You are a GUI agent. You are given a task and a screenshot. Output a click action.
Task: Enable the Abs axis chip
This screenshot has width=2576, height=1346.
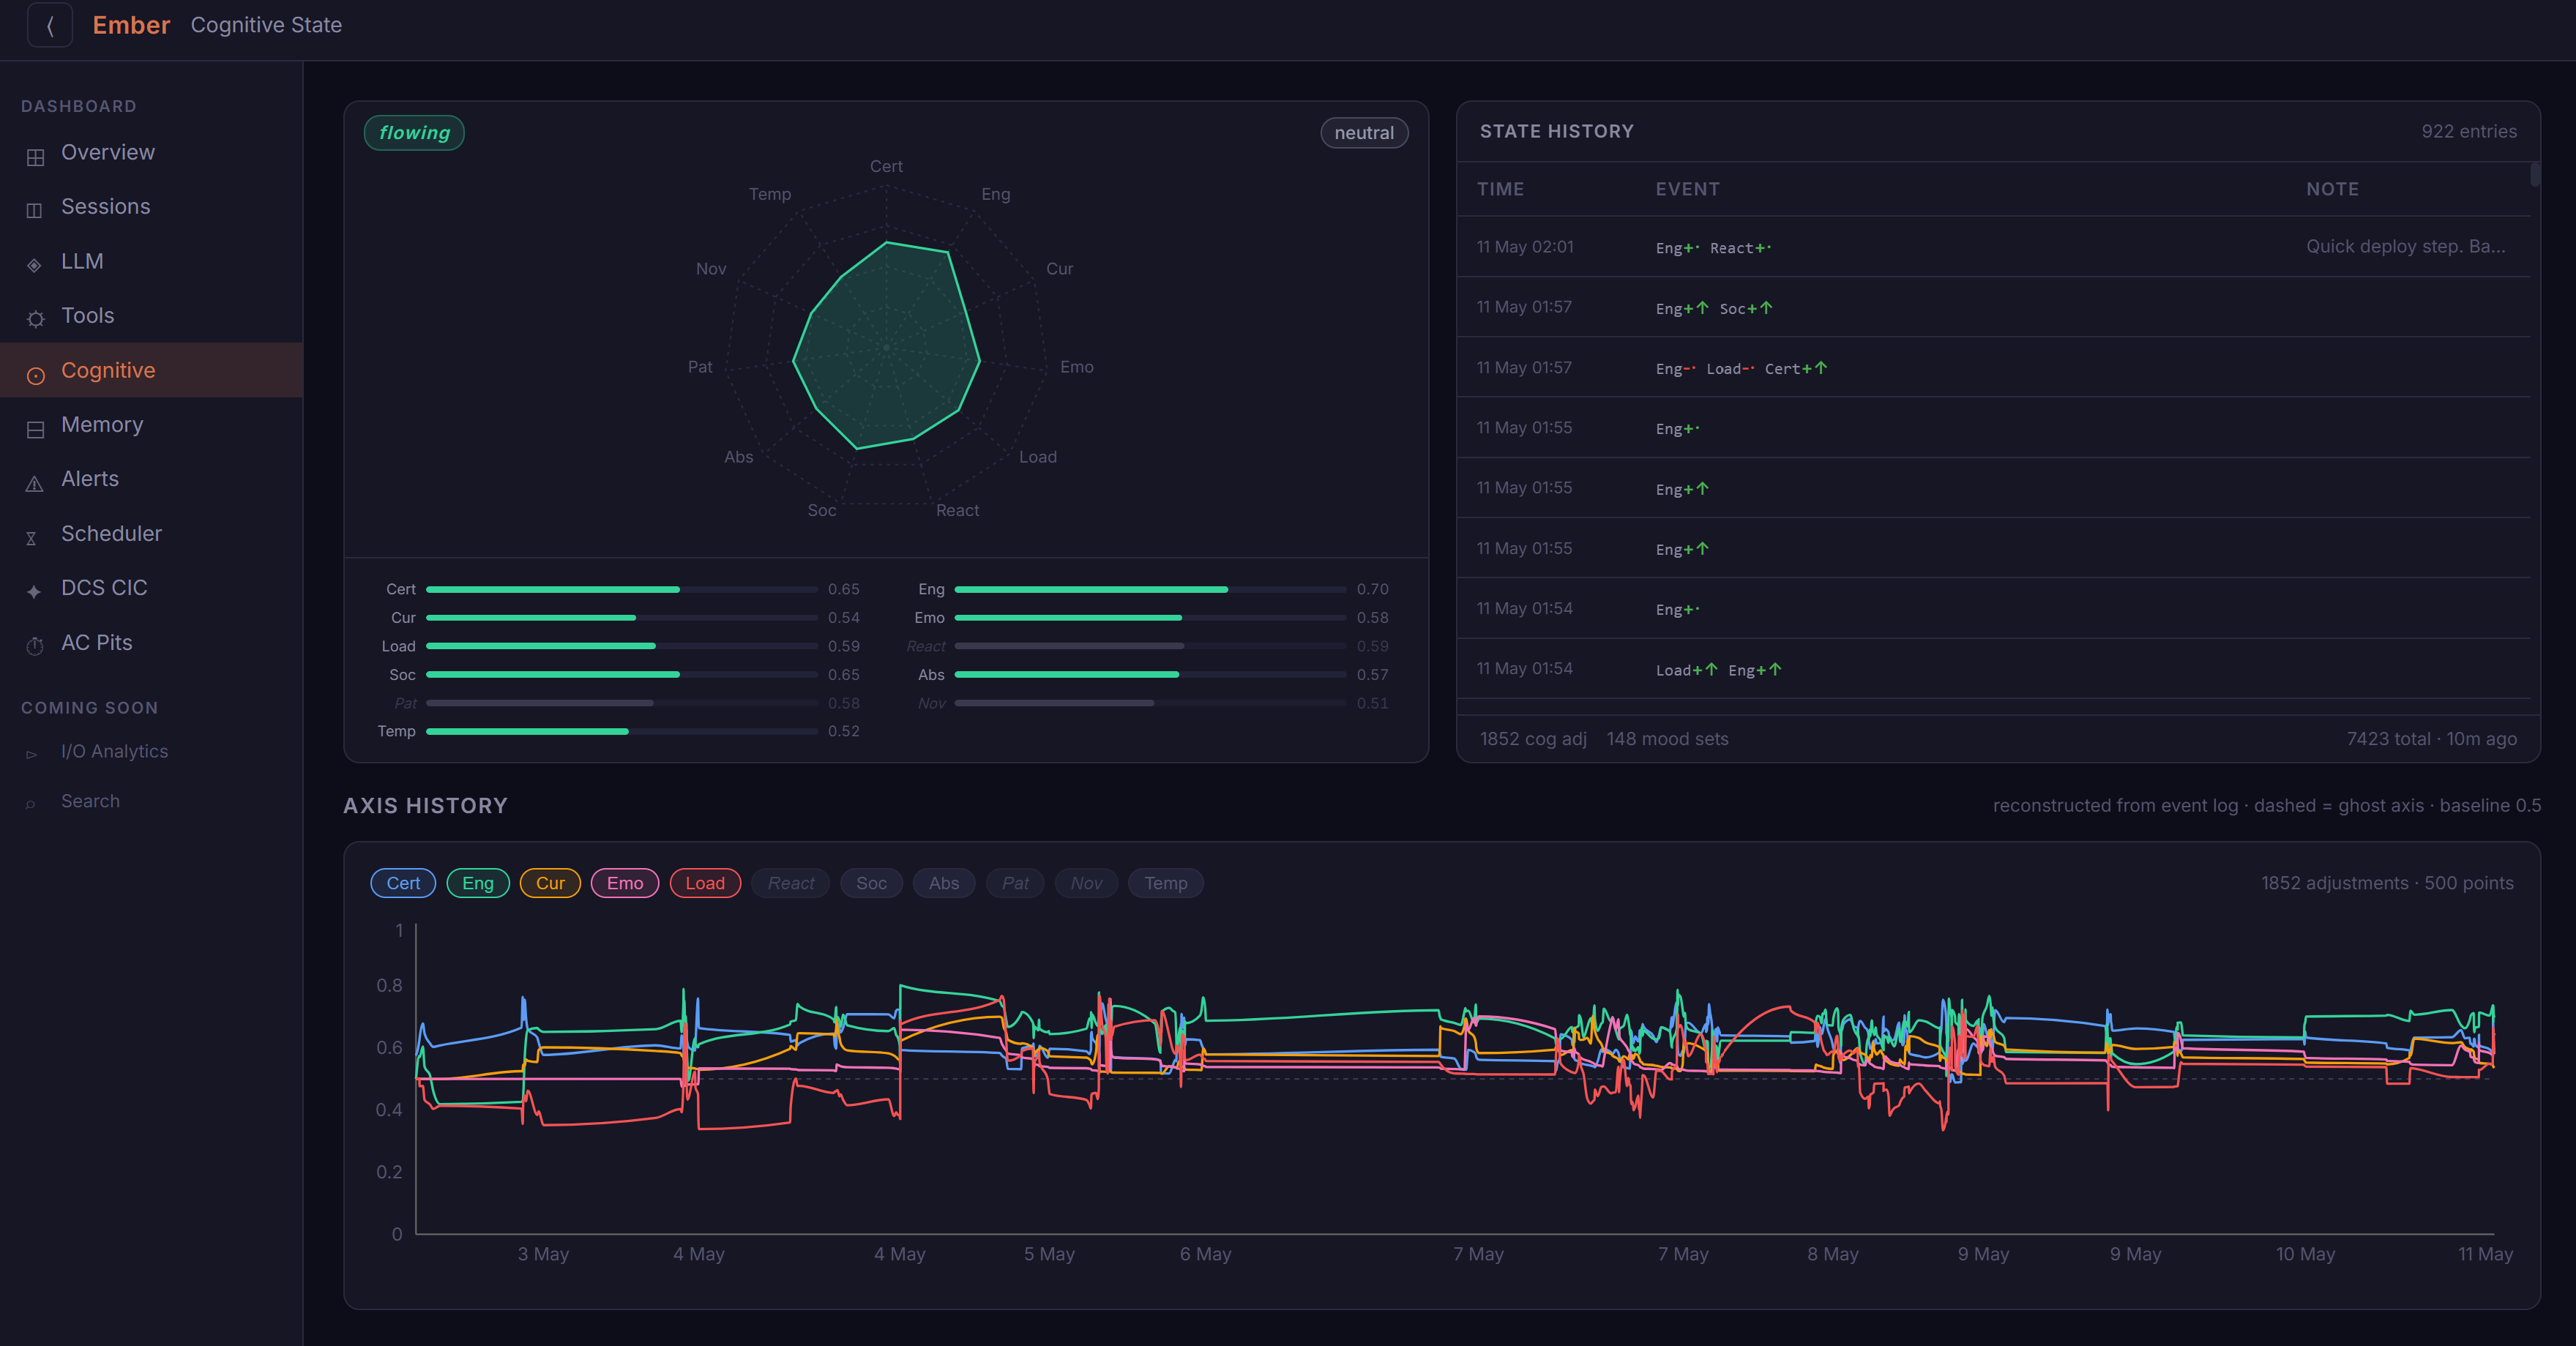944,883
